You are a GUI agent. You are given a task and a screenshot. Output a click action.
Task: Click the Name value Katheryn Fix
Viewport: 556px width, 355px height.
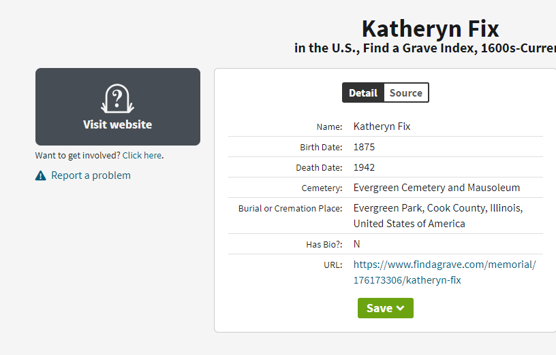382,126
